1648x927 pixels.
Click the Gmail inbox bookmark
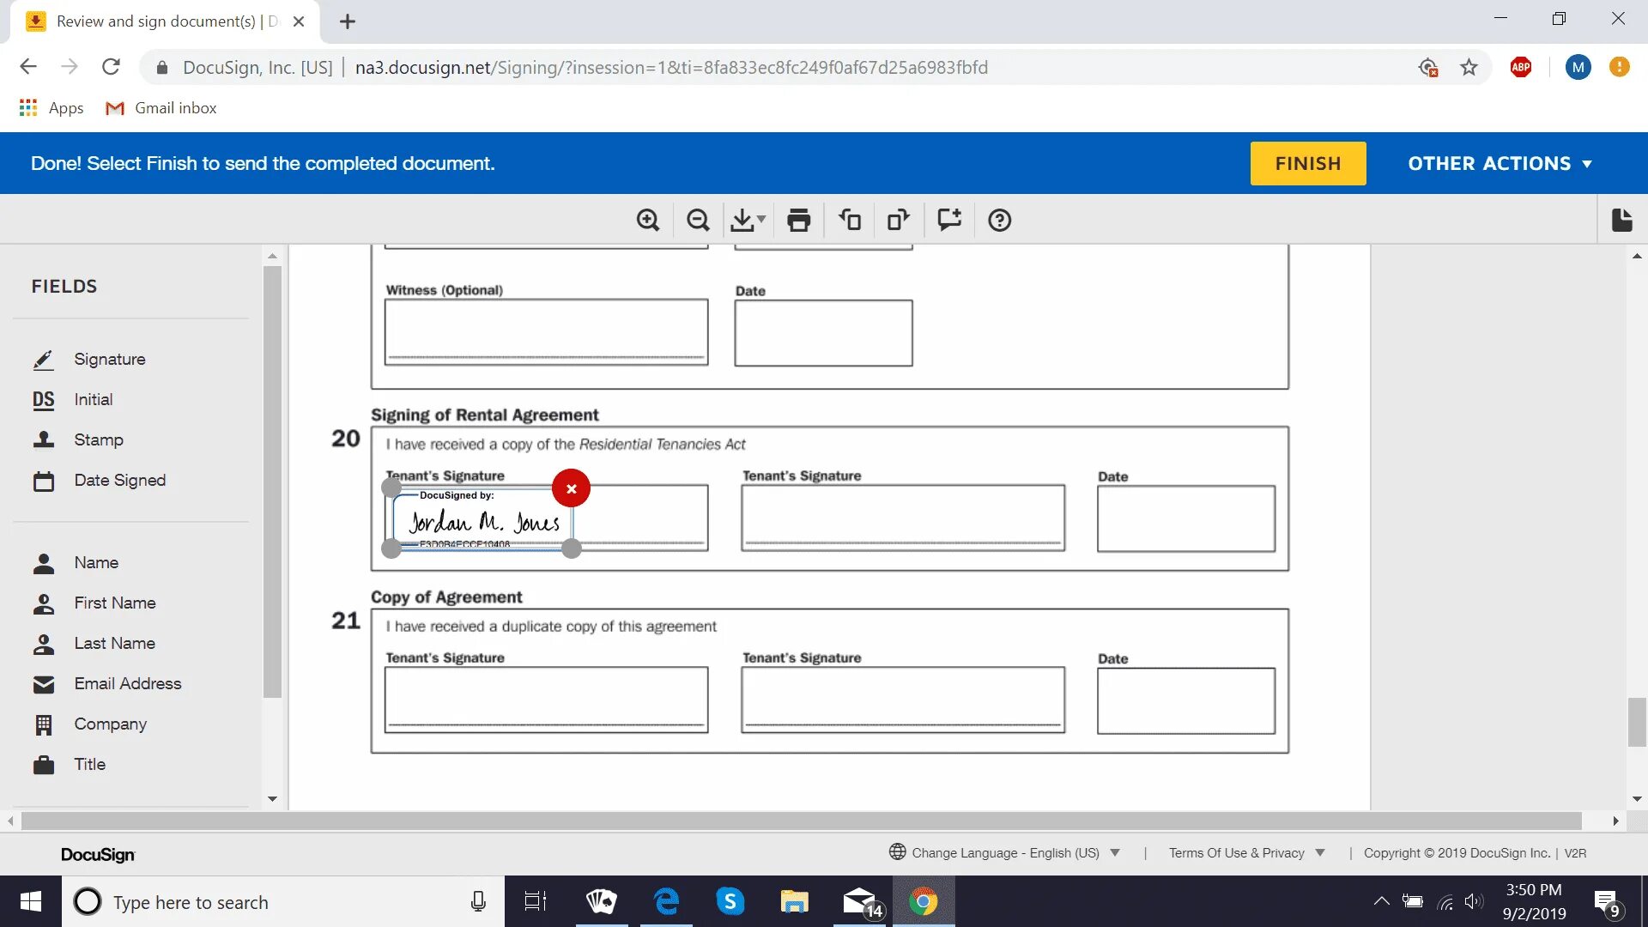pyautogui.click(x=161, y=108)
